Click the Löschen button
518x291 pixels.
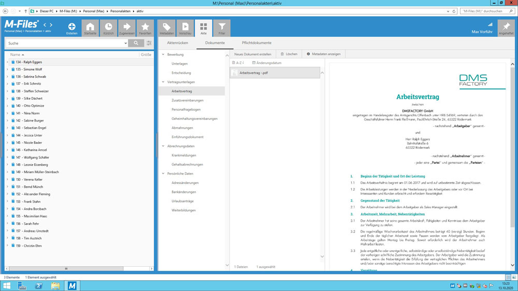pos(289,54)
